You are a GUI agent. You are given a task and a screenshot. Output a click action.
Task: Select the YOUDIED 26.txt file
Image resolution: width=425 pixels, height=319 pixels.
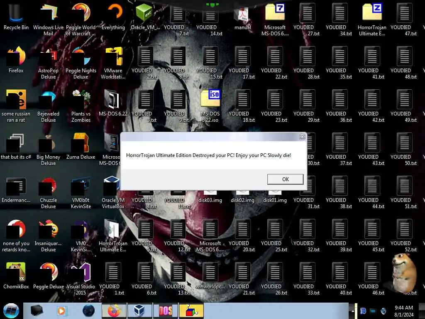275,279
